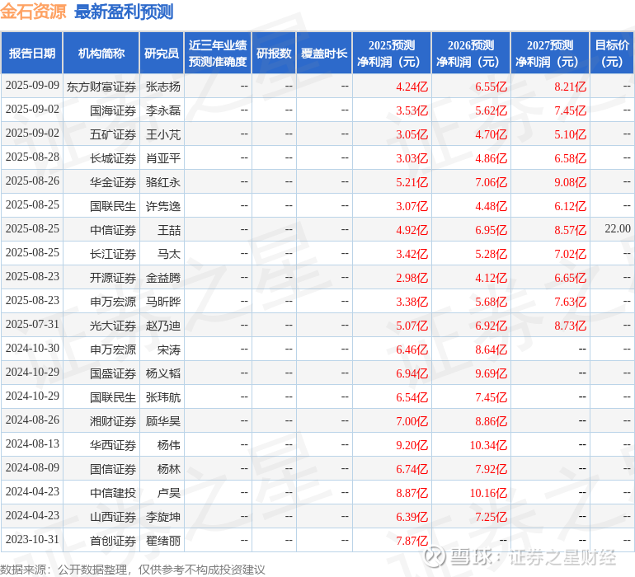This screenshot has height=577, width=635.
Task: Click 东方财富证券 institution name
Action: click(x=101, y=87)
